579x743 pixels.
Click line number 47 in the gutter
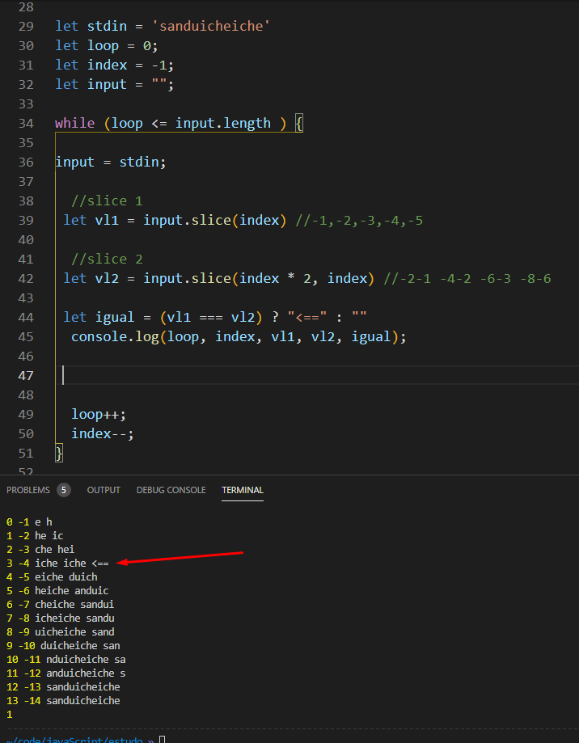26,375
